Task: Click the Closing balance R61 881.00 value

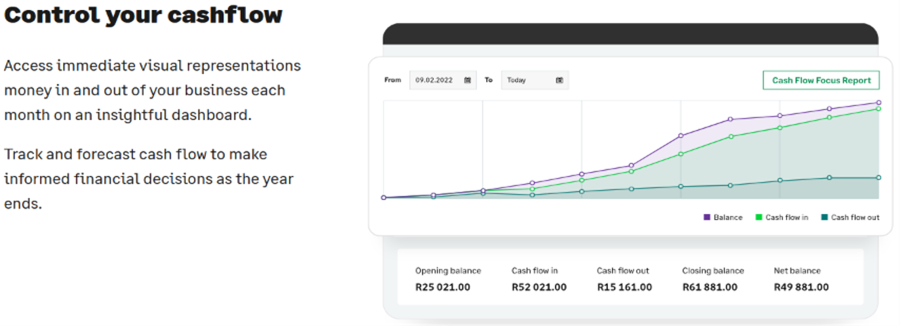Action: point(710,287)
